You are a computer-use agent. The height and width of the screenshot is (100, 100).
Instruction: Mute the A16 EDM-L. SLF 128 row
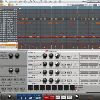pos(15,11)
